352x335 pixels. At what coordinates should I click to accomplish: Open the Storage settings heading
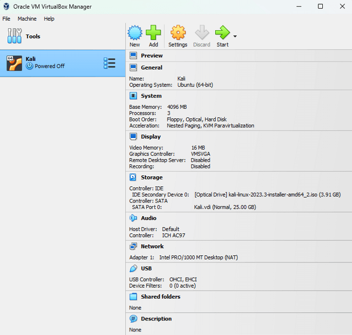coord(151,177)
